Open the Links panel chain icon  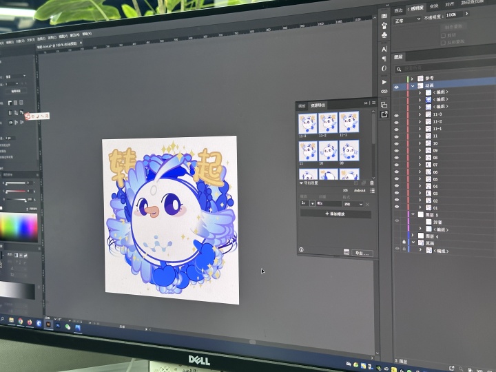(x=384, y=92)
